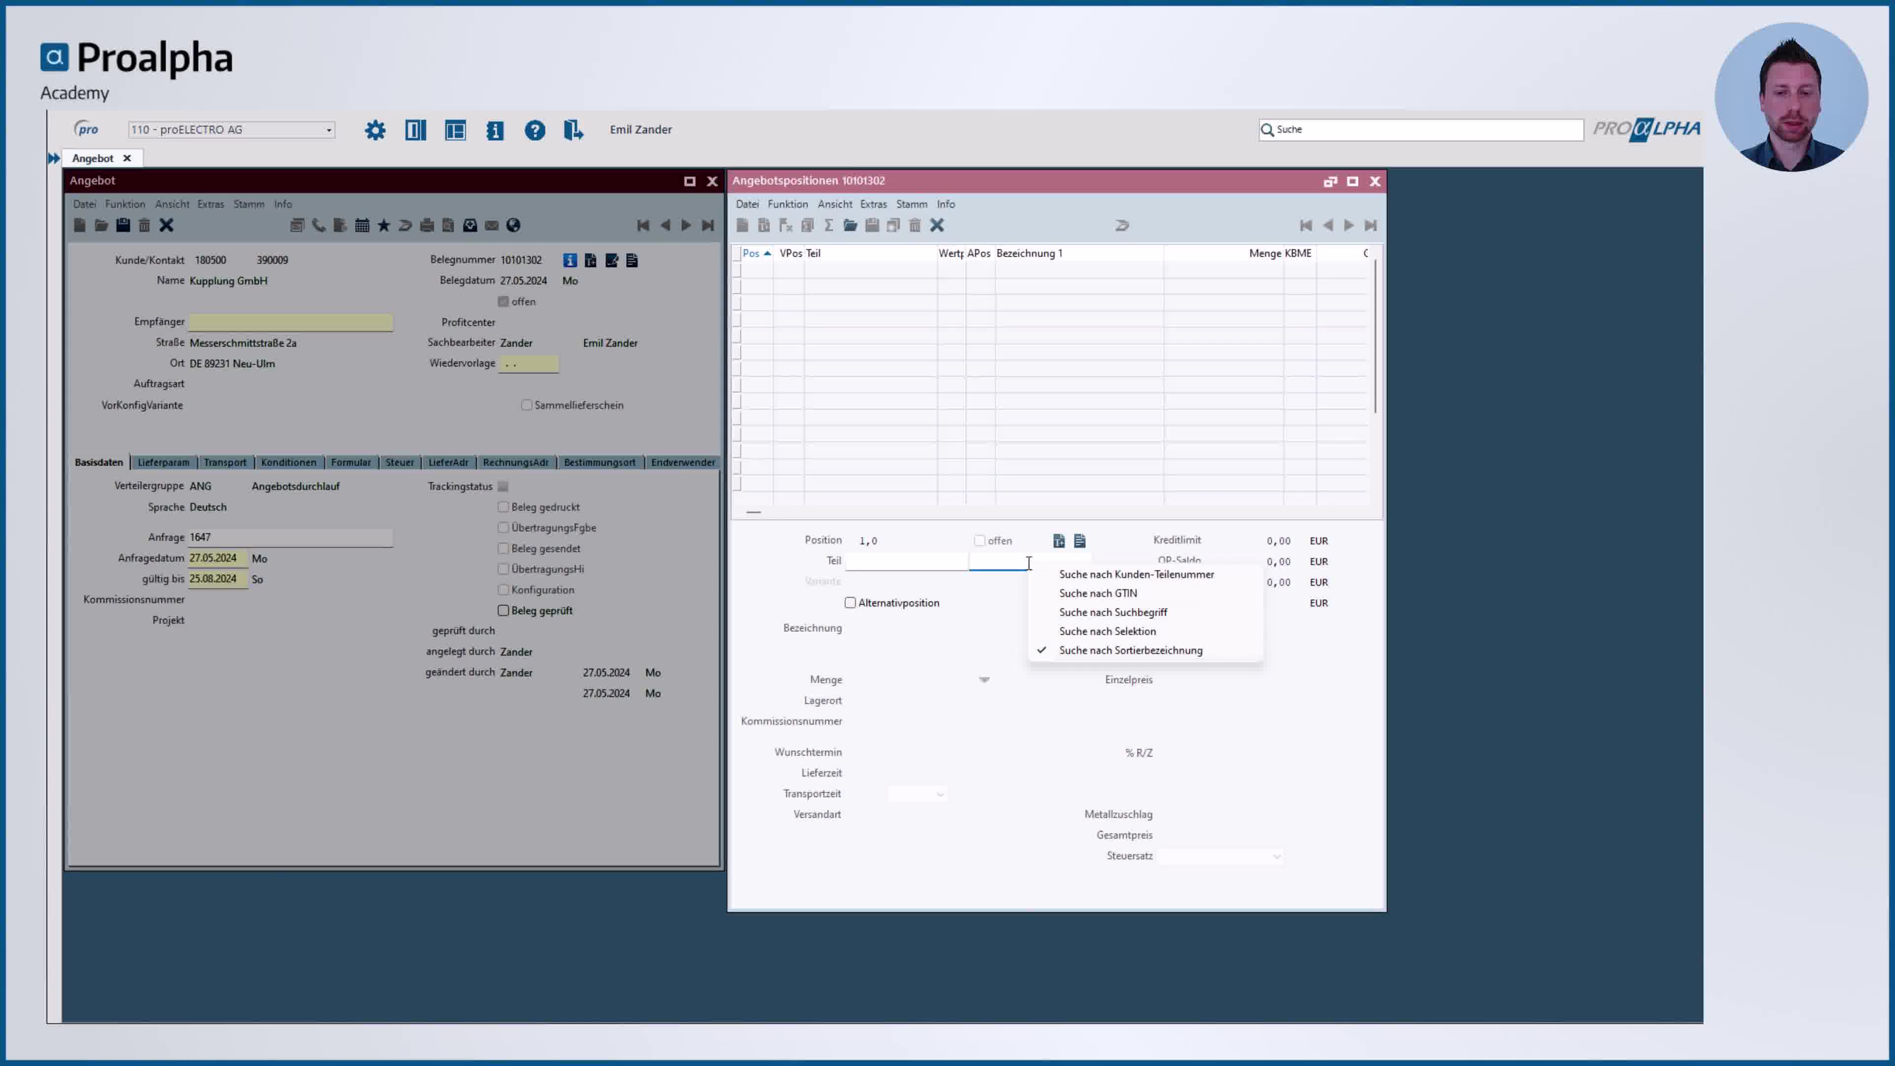Click the table layout icon in the top bar
Viewport: 1895px width, 1066px height.
(x=455, y=130)
